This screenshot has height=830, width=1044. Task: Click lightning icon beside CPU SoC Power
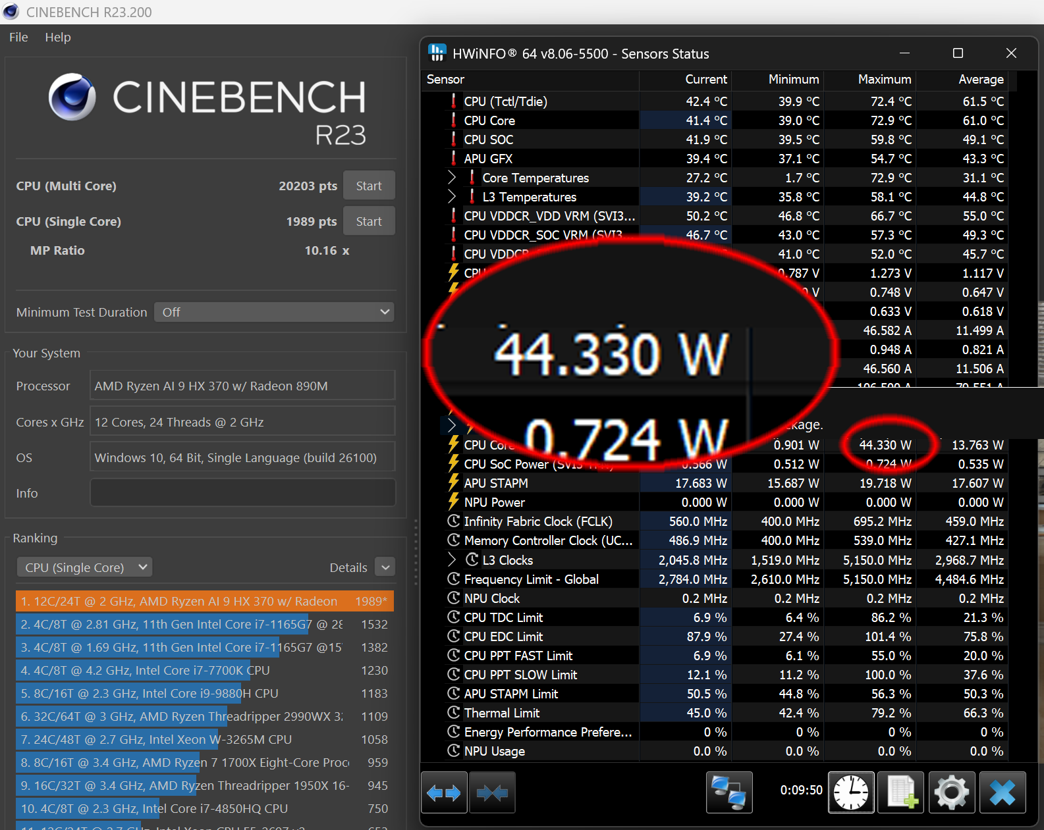tap(453, 463)
